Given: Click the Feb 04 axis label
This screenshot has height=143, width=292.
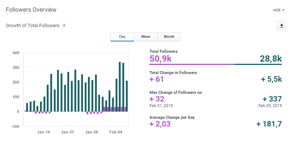Looking at the screenshot, I should coord(115,132).
